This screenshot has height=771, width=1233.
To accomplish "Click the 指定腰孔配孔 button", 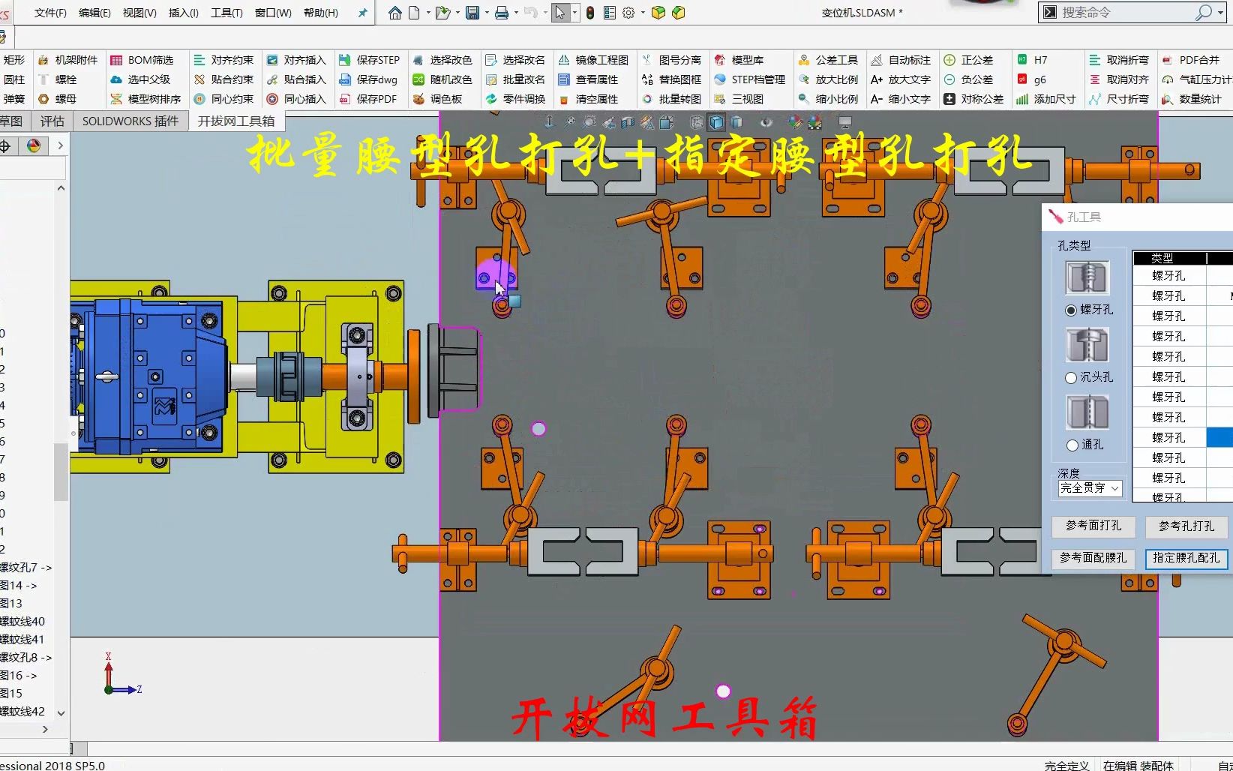I will pyautogui.click(x=1186, y=558).
